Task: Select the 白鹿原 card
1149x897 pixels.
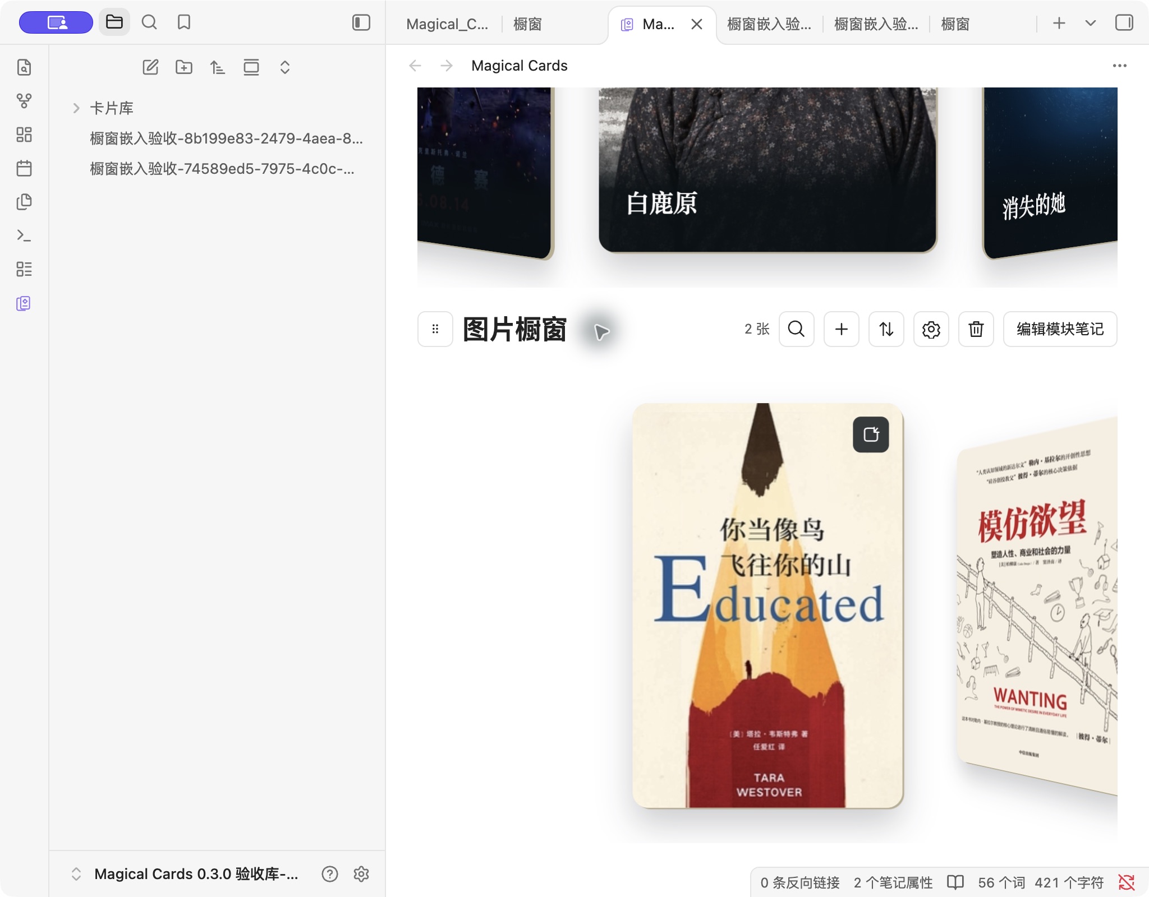Action: [x=767, y=169]
